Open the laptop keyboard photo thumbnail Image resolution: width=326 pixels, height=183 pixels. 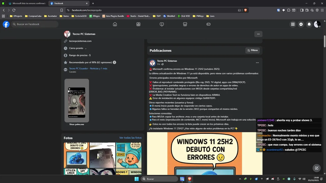[x=102, y=155]
